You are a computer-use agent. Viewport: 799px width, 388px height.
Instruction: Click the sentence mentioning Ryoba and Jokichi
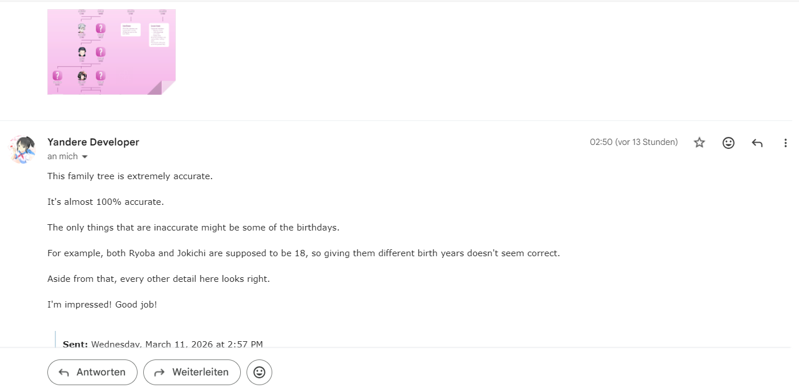pyautogui.click(x=303, y=253)
